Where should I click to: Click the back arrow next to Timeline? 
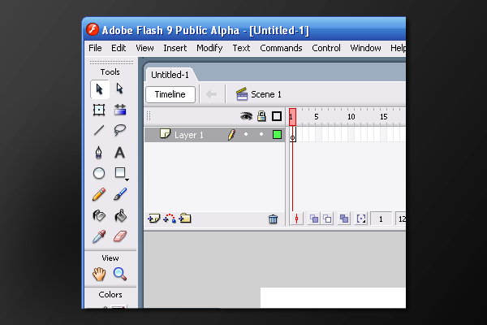[212, 94]
